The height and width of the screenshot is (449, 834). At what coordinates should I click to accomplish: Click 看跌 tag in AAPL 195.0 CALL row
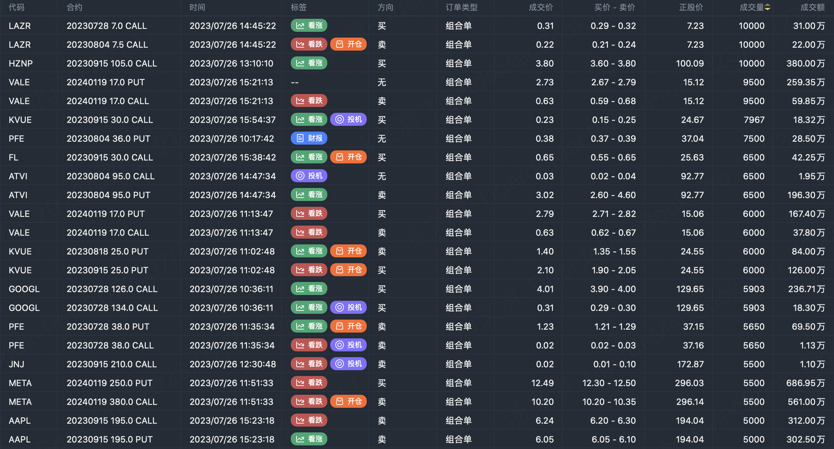coord(309,420)
